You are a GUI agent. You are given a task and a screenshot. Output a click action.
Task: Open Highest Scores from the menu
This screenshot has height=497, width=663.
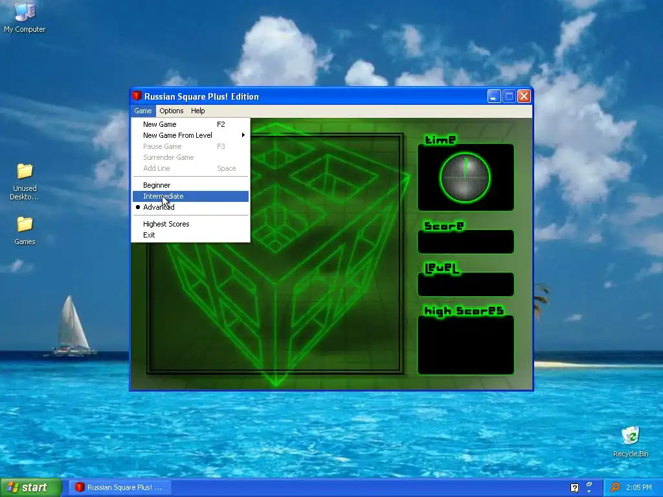(x=190, y=224)
